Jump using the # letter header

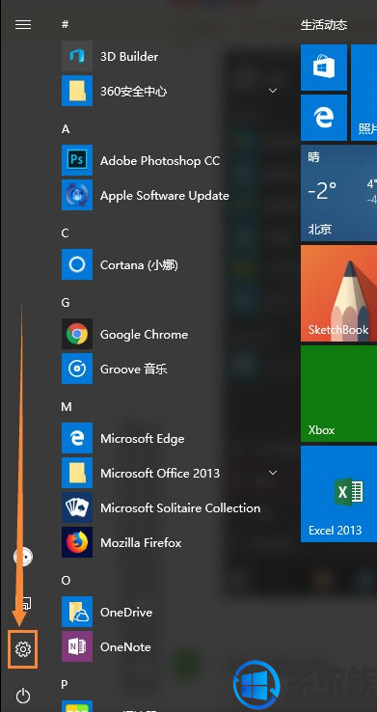click(x=66, y=24)
